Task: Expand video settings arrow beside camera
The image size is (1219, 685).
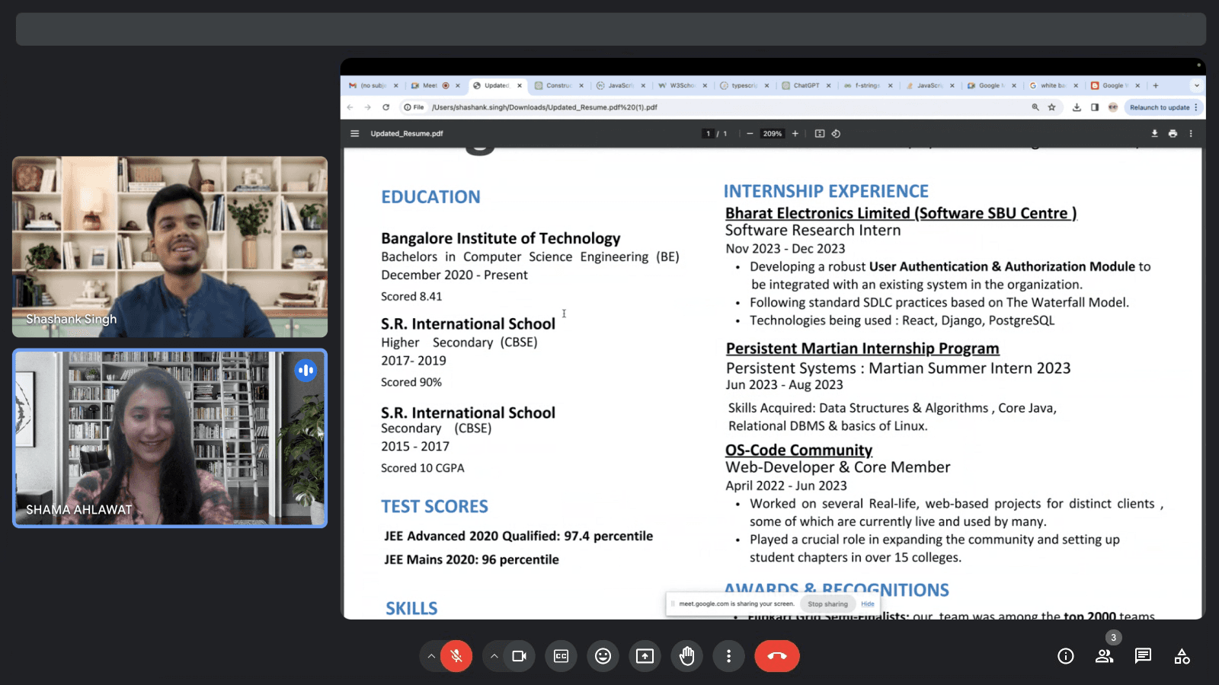Action: [x=494, y=656]
